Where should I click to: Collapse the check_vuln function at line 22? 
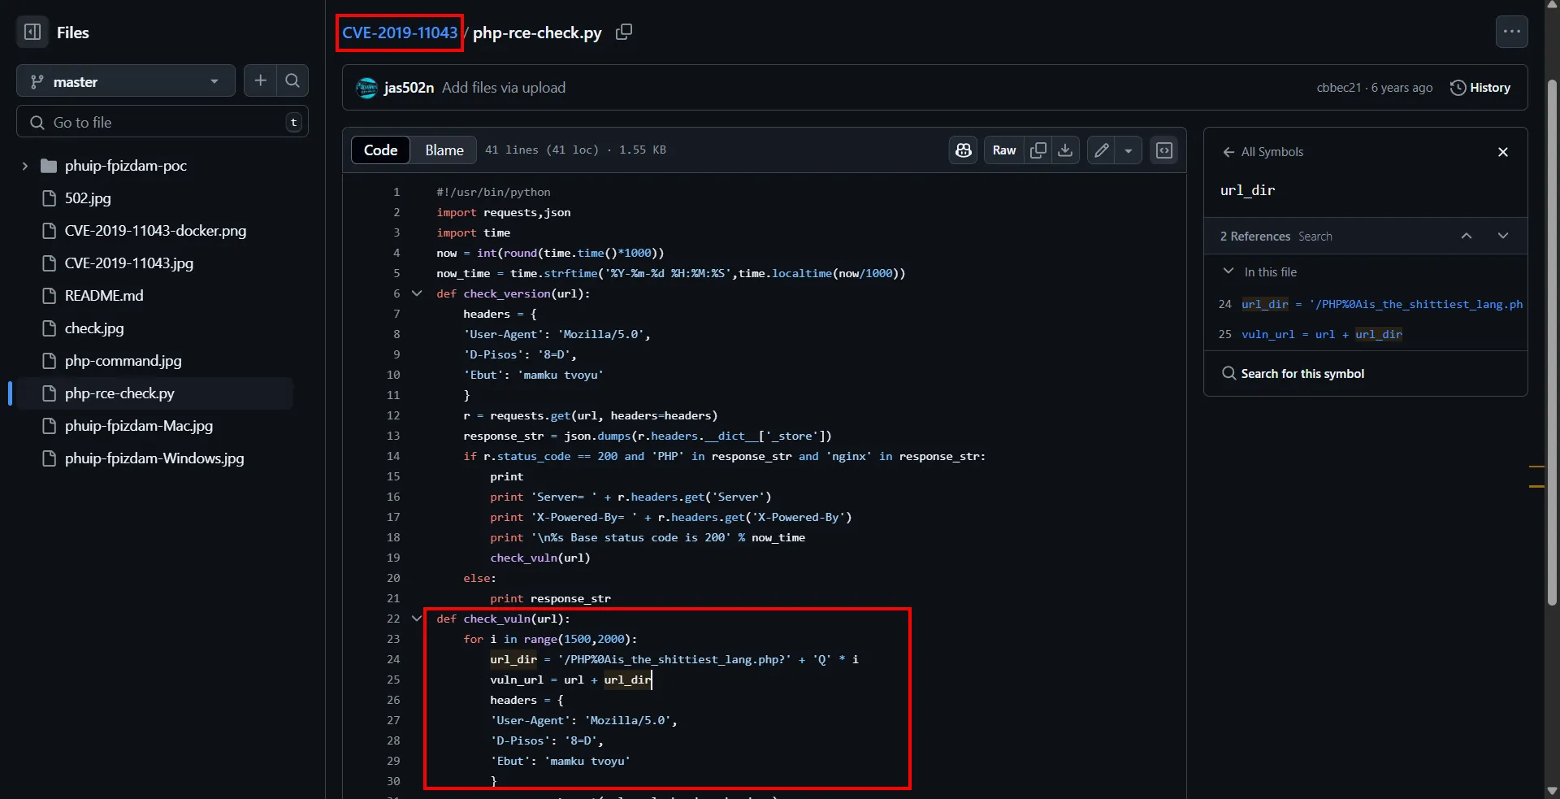tap(417, 619)
